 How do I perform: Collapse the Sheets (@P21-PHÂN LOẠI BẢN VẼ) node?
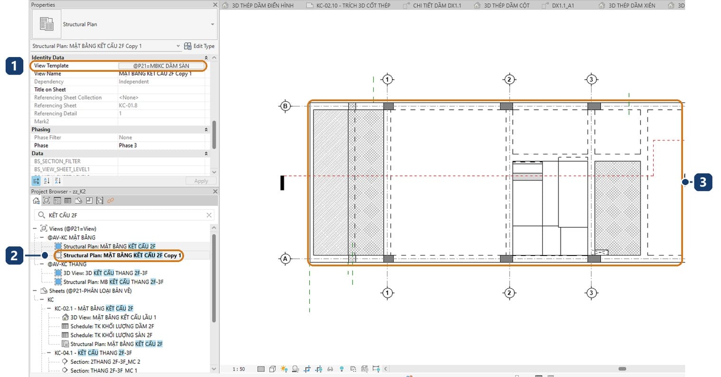pyautogui.click(x=35, y=291)
